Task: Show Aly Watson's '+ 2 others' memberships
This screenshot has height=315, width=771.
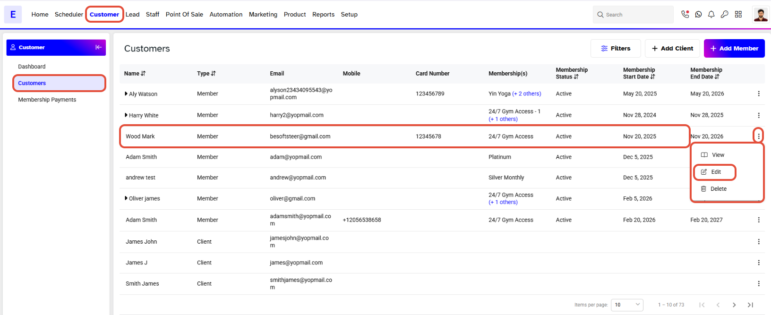Action: [527, 94]
